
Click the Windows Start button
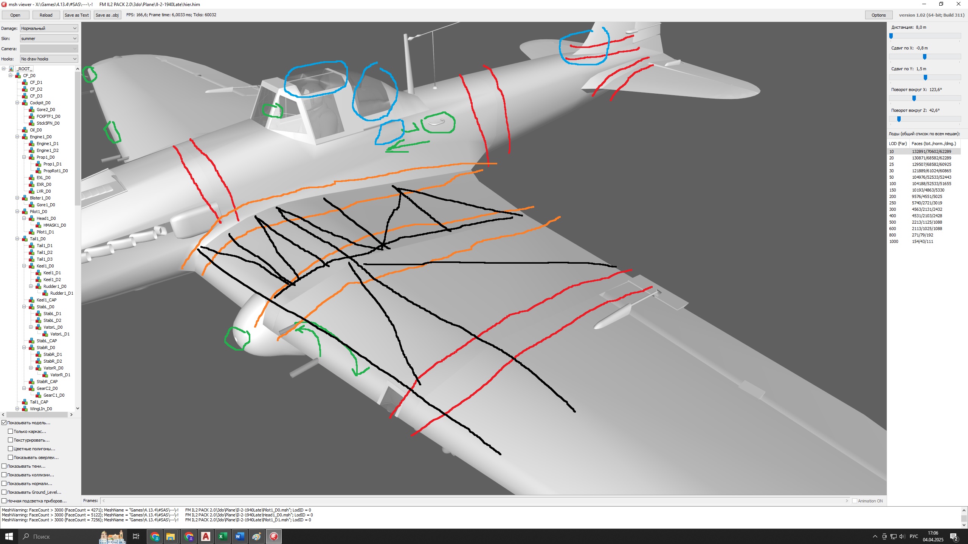pyautogui.click(x=9, y=536)
